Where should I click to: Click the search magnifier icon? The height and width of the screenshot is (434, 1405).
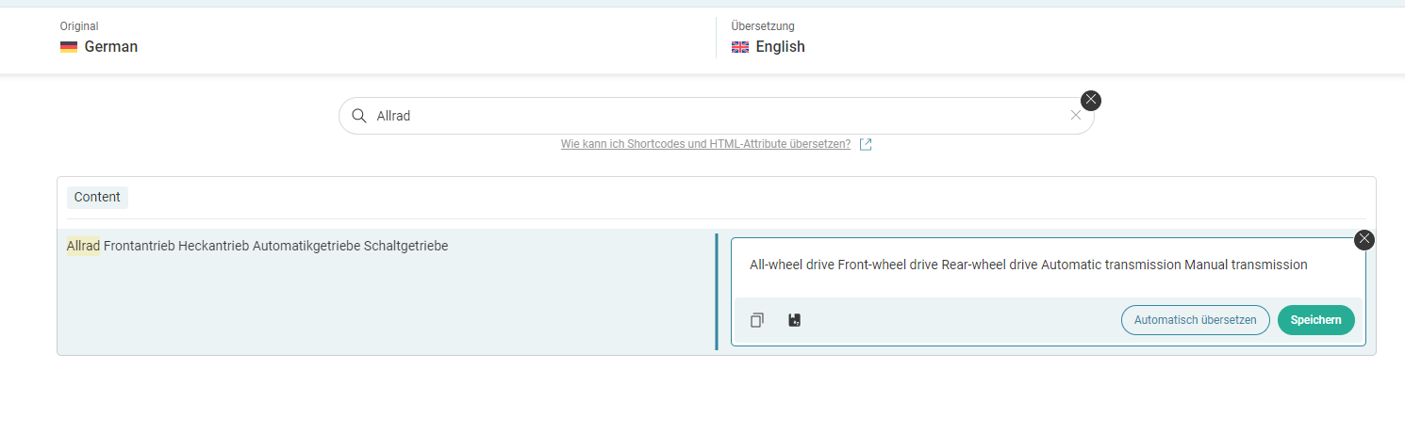click(358, 116)
